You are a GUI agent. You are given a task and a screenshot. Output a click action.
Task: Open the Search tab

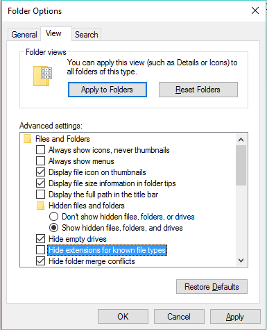87,35
